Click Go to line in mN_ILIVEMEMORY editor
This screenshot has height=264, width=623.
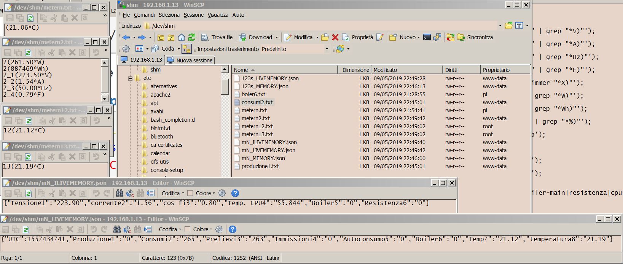(x=151, y=193)
